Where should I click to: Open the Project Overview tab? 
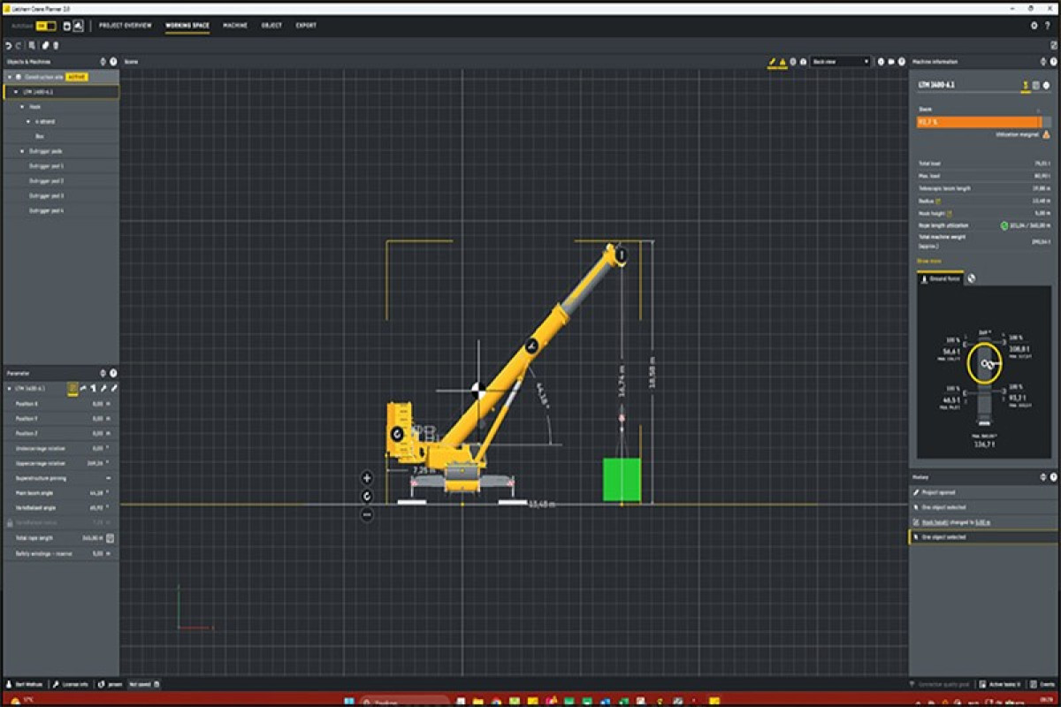point(126,26)
